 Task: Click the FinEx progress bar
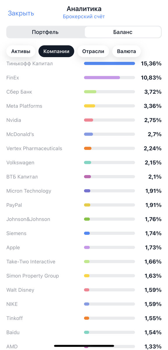[x=109, y=78]
